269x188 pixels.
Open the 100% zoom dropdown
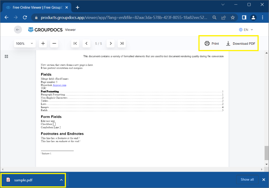(x=25, y=43)
